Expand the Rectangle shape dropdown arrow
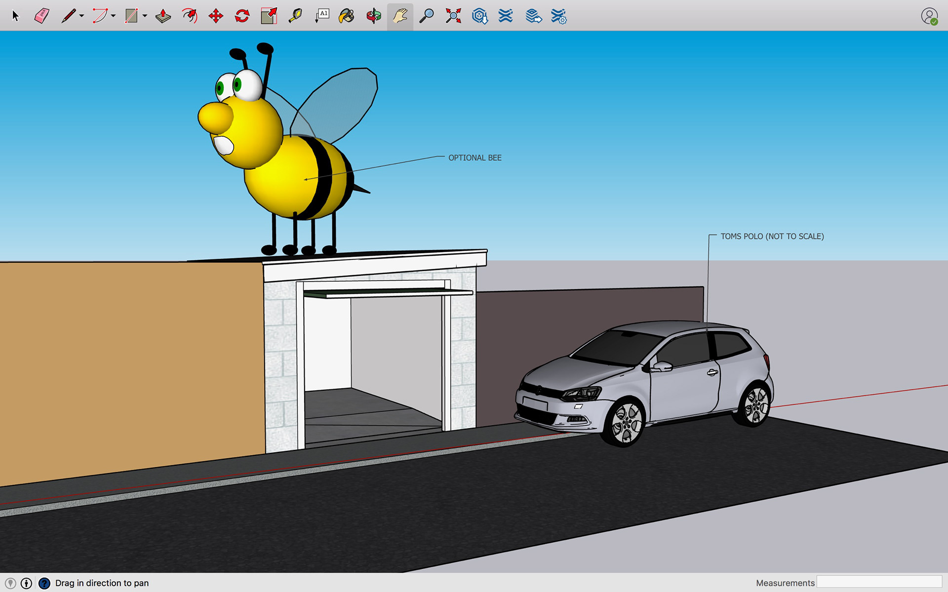Image resolution: width=948 pixels, height=592 pixels. click(145, 16)
